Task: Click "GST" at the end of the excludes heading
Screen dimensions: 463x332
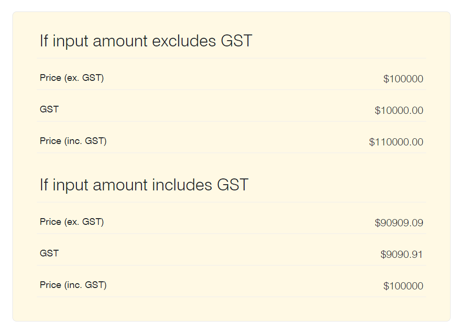Action: 236,41
